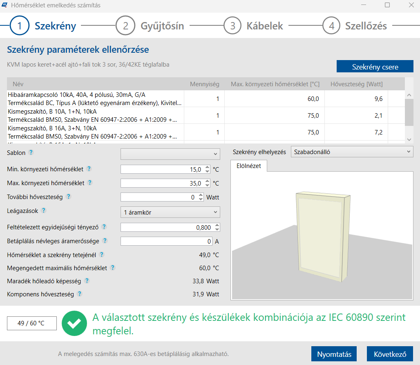Decrease egyidejűségi tényező value
420x365 pixels.
coord(217,229)
